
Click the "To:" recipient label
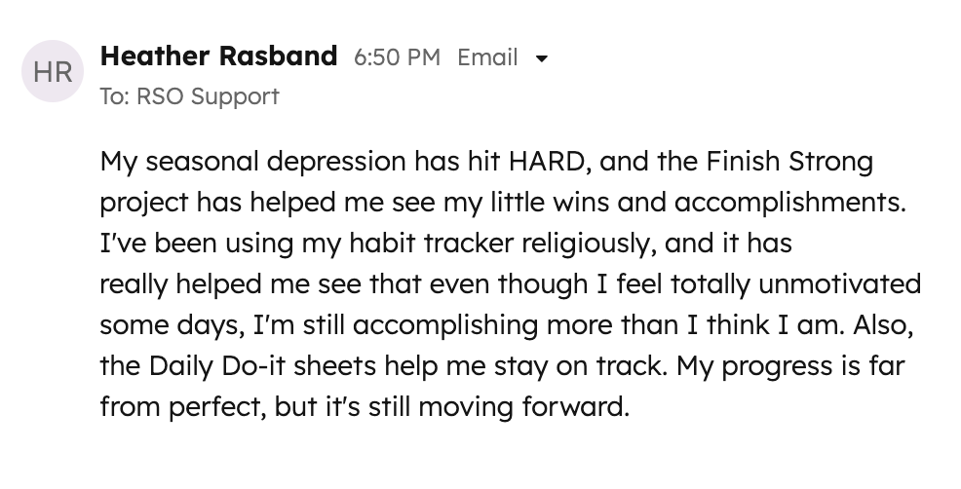click(x=116, y=96)
